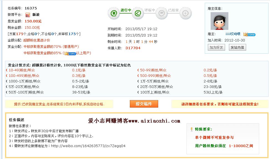
Task: Click the VIP2 crown badge beside employer name
Action: [x=249, y=34]
